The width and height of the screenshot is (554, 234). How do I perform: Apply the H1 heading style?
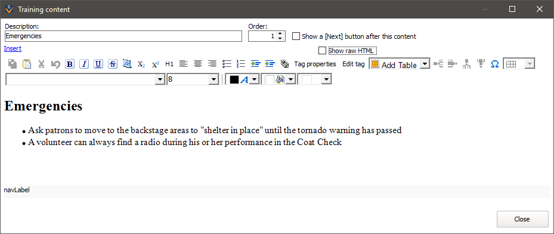(x=169, y=64)
